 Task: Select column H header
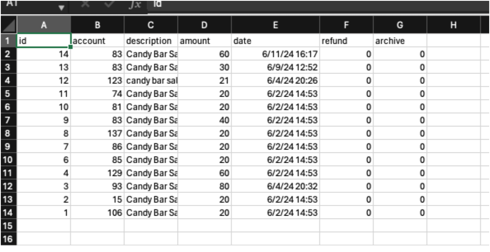click(453, 25)
